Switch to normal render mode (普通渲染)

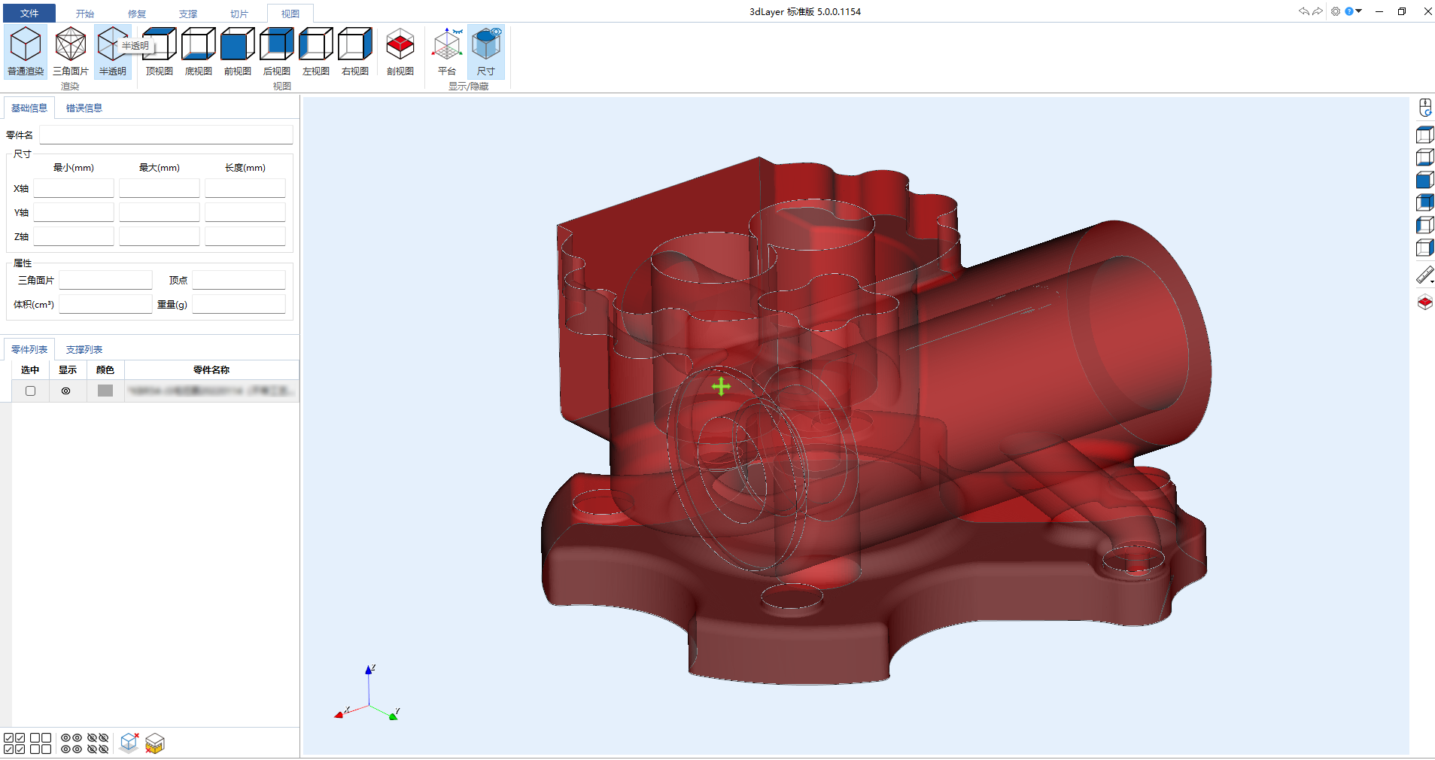[26, 51]
